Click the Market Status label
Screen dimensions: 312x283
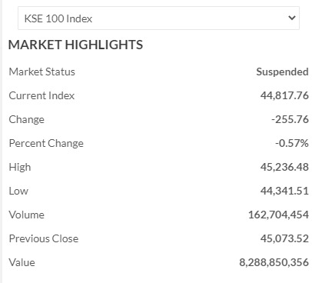point(42,72)
